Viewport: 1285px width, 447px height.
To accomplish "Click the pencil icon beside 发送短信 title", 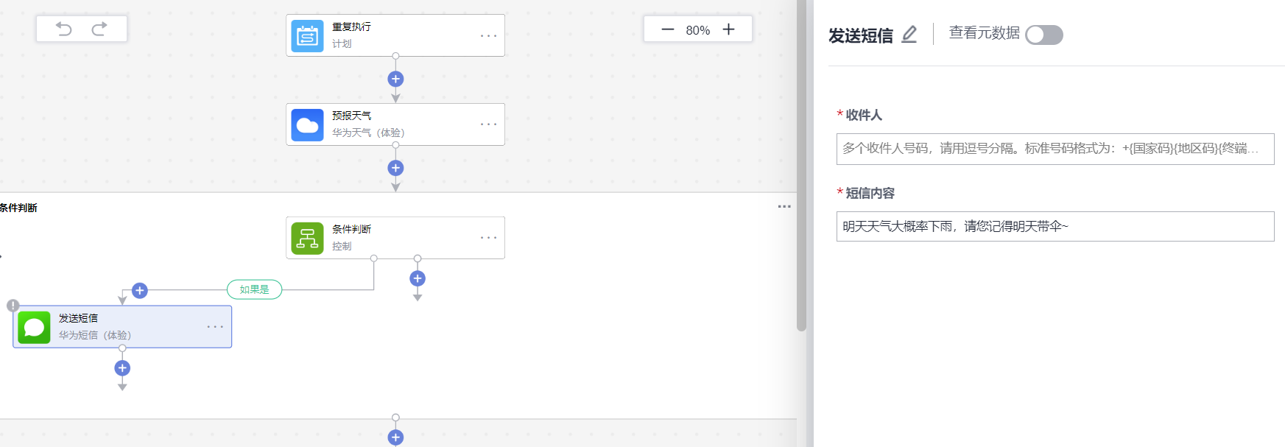I will pos(909,35).
